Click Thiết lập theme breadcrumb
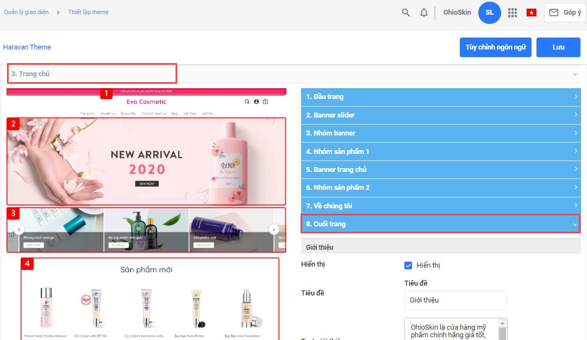This screenshot has height=340, width=587. [89, 12]
